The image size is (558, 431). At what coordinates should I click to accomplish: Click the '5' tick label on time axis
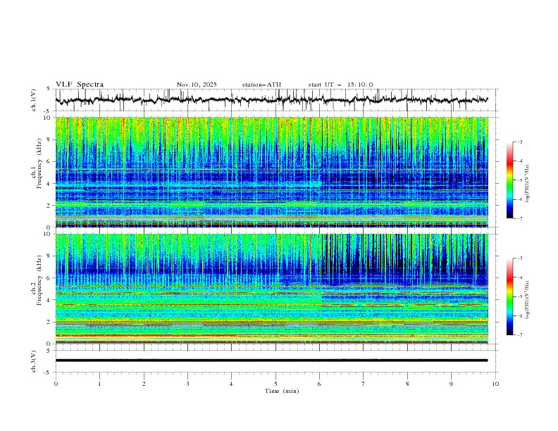click(x=275, y=384)
